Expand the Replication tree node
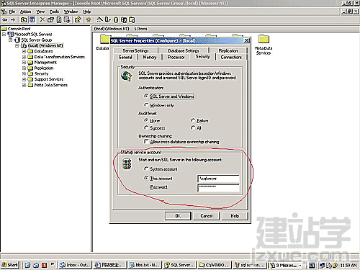Screen dimensions: 360x270 24,68
